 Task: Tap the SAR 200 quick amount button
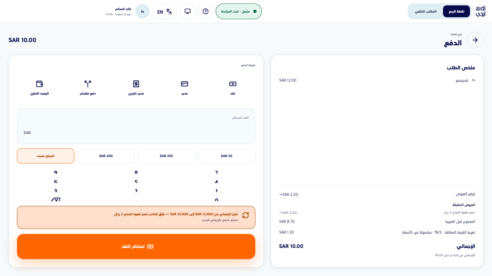coord(106,156)
